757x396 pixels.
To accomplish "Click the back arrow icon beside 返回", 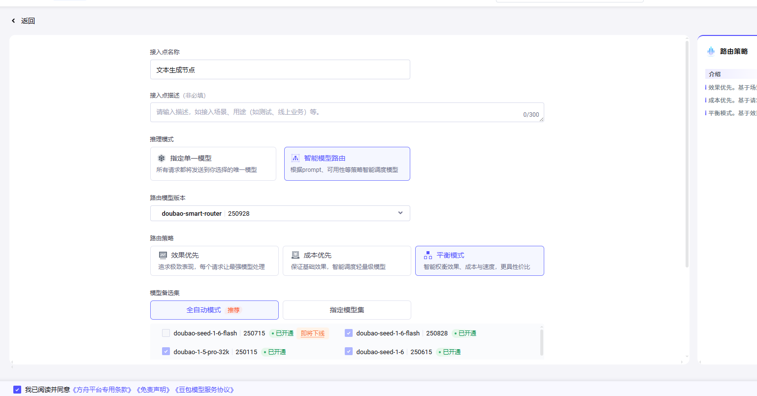I will (13, 21).
